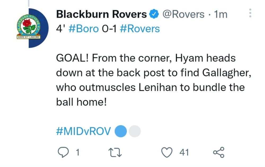Open the three-dot more options menu
This screenshot has height=167, width=265.
point(249,13)
